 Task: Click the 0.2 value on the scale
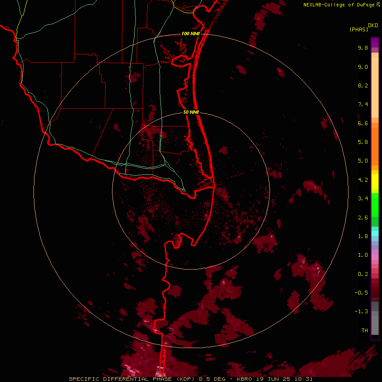363,274
